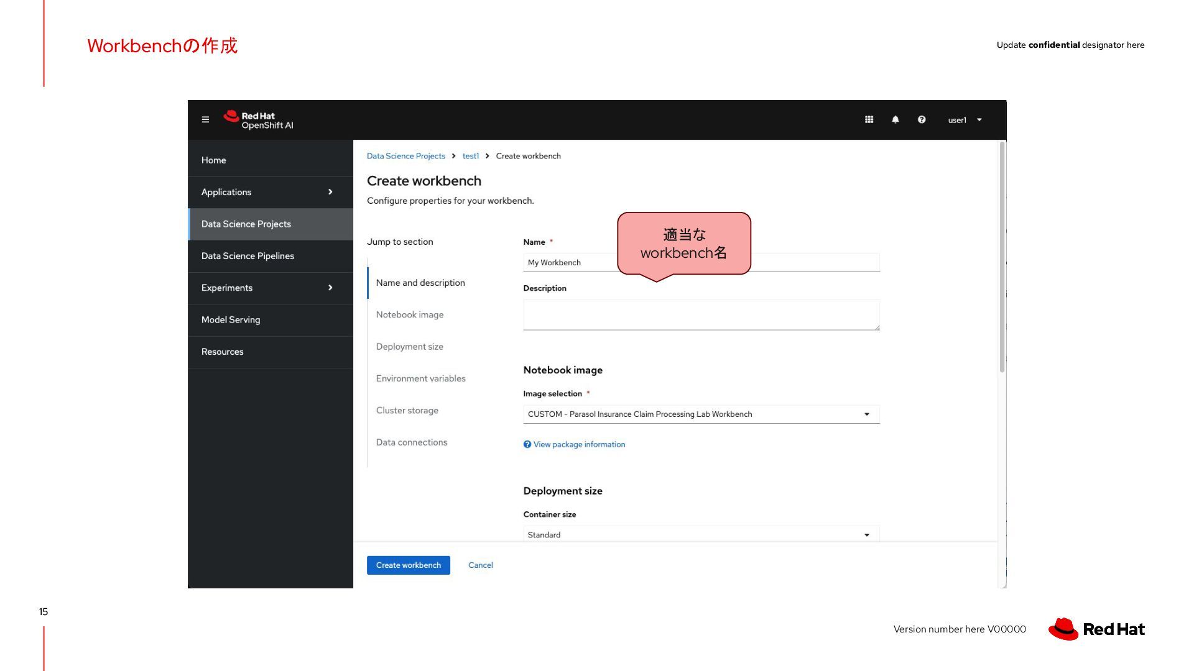
Task: Click the Name input field
Action: (x=701, y=263)
